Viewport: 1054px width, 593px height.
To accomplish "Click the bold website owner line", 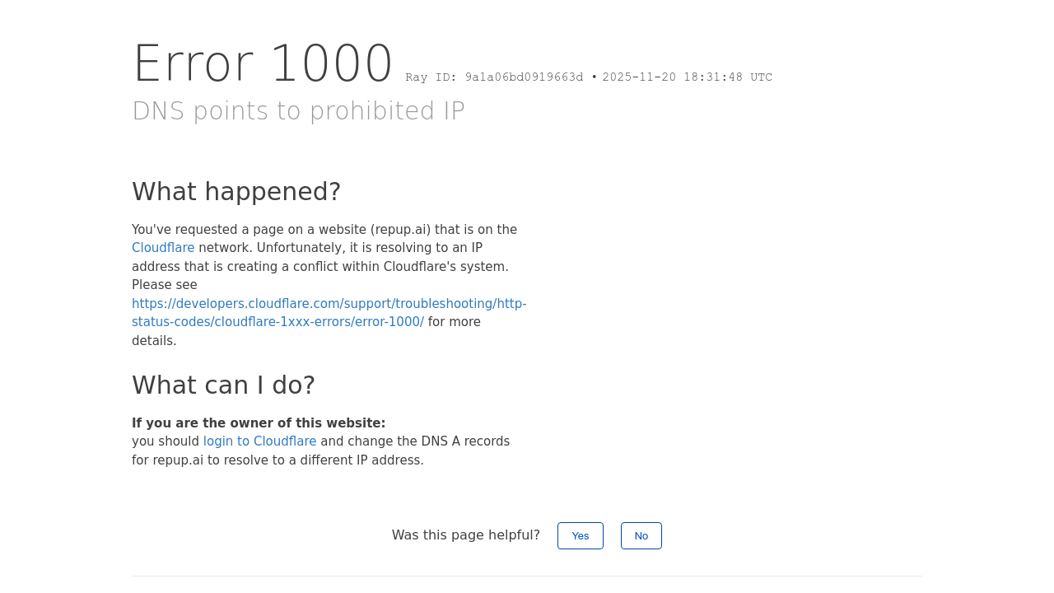I will 259,423.
